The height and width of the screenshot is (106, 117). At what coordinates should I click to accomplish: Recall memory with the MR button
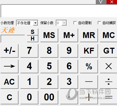[89, 35]
